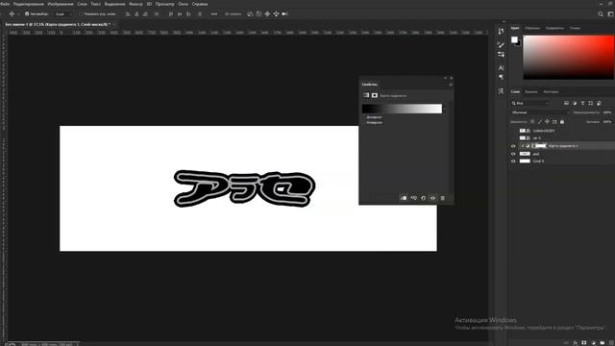Screen dimensions: 615x346
Task: Open the Properties panel flyout menu
Action: [x=451, y=85]
